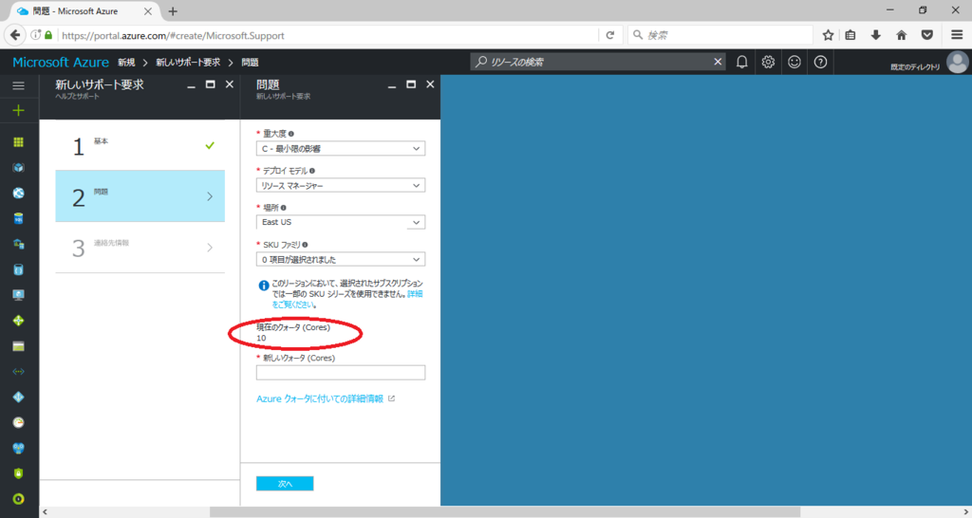
Task: Click the 重大度 info icon
Action: [x=291, y=134]
